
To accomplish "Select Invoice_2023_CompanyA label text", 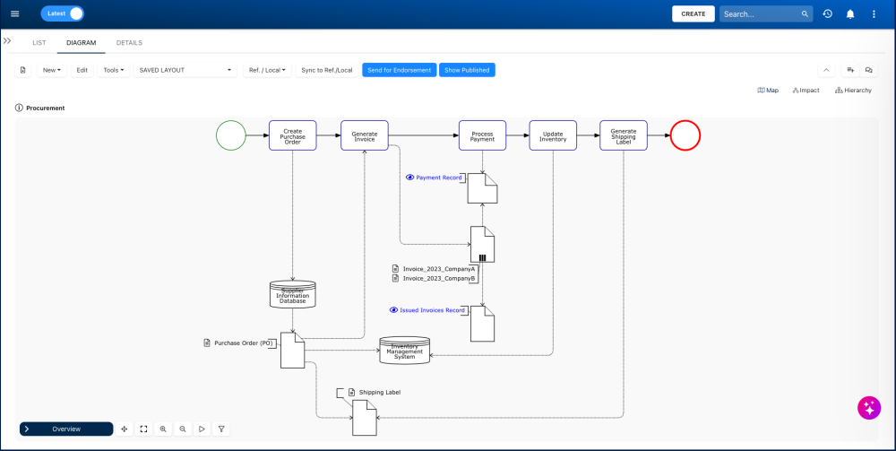I will pyautogui.click(x=439, y=268).
